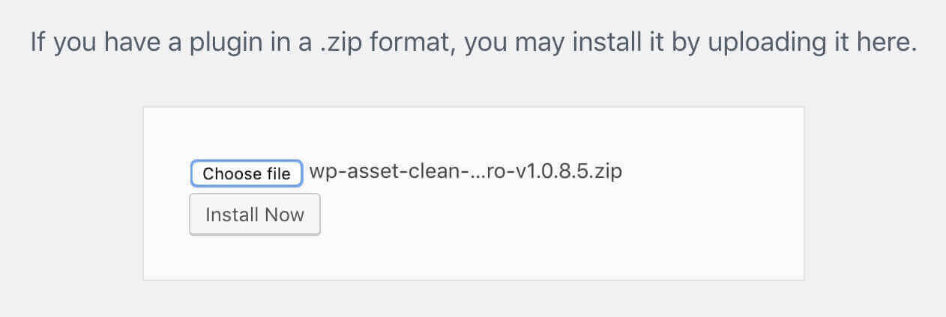Open the file picker via Choose file
This screenshot has height=317, width=946.
point(247,173)
